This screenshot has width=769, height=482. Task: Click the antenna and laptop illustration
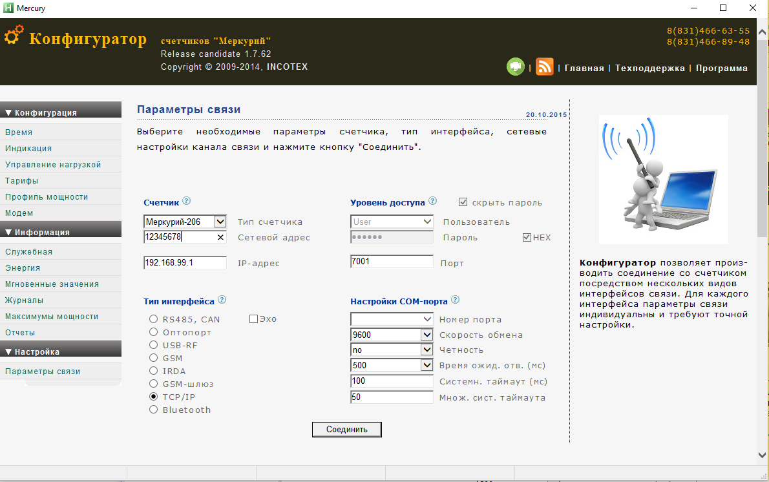click(x=663, y=180)
